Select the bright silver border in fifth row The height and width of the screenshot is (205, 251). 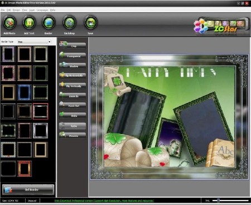pyautogui.click(x=40, y=131)
